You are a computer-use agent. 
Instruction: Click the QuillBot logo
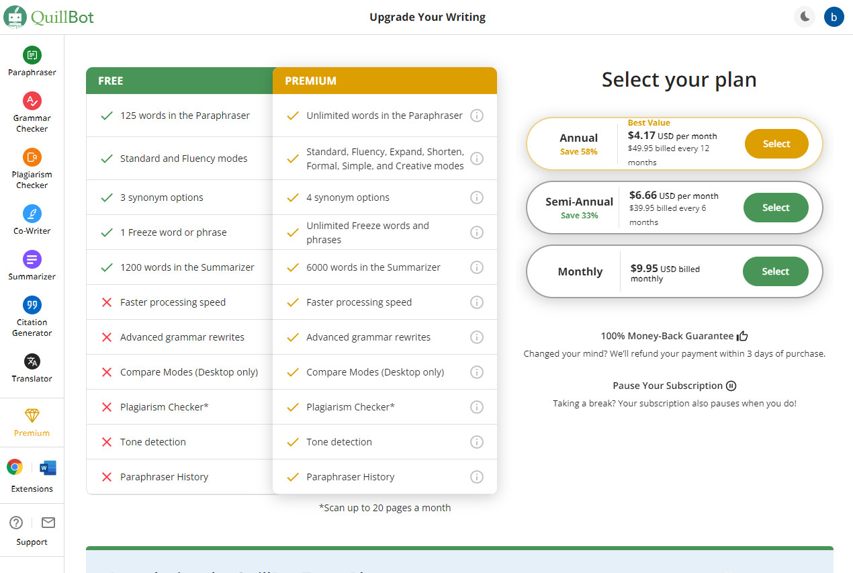[x=49, y=17]
